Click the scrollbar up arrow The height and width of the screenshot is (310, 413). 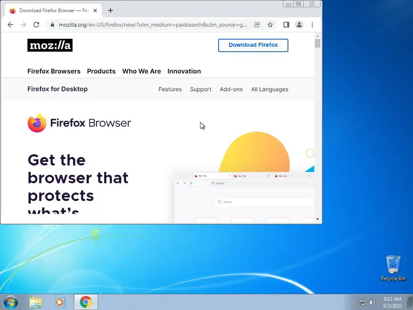click(x=318, y=36)
